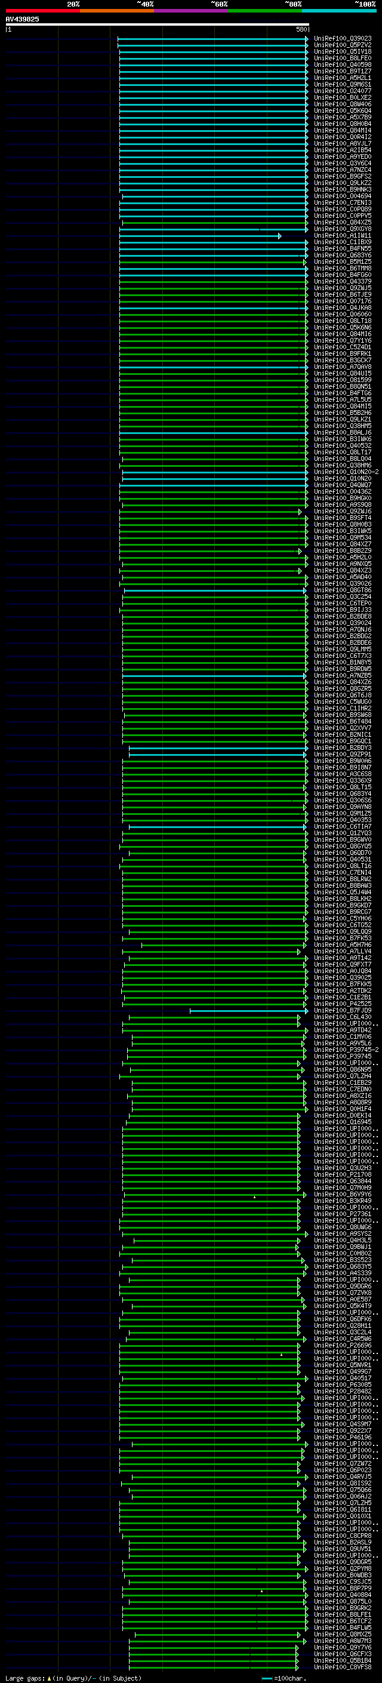
Task: Click hit label UniRef100_Q84XZ5
Action: [x=343, y=223]
